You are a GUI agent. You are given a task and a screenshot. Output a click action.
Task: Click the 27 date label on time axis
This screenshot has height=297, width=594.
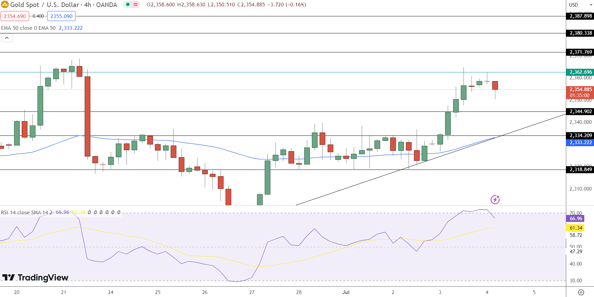[252, 292]
